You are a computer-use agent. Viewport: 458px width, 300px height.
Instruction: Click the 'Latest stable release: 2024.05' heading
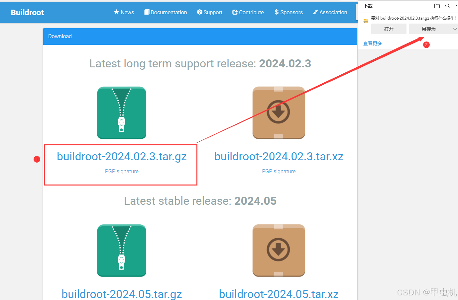(x=200, y=201)
